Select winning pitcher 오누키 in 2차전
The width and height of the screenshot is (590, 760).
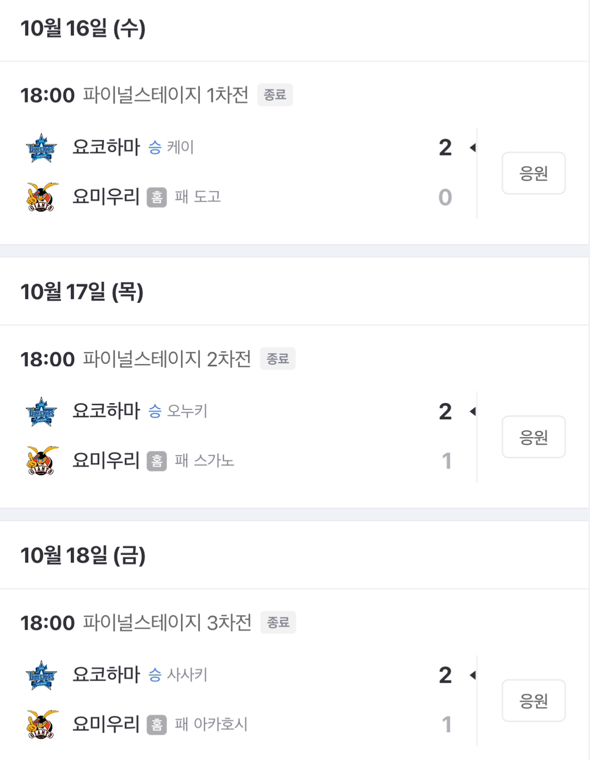coord(187,411)
